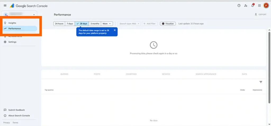Click the Insights lightbulb icon
The image size is (271, 126).
[5, 23]
